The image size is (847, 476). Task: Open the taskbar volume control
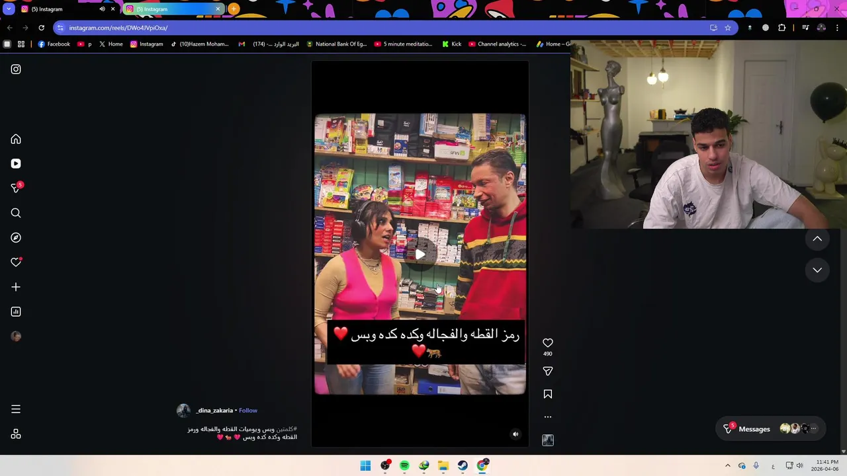799,466
